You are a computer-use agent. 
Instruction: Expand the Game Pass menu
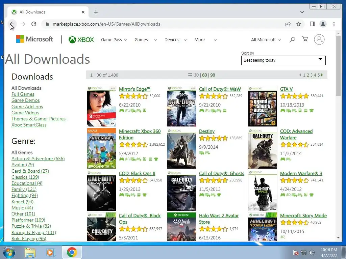tap(114, 40)
